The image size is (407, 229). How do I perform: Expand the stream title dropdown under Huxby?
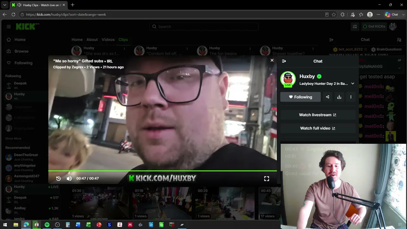[353, 84]
